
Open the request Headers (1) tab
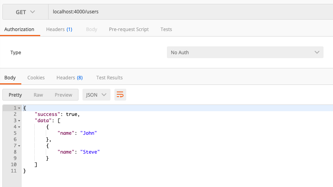pos(59,29)
